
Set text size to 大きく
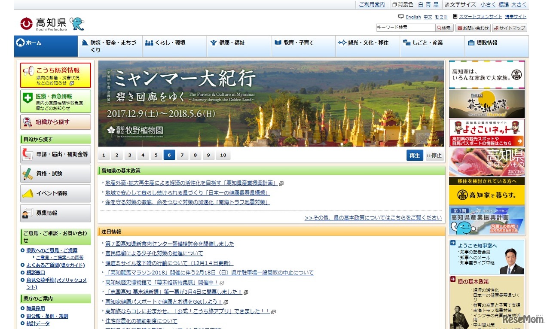click(519, 5)
